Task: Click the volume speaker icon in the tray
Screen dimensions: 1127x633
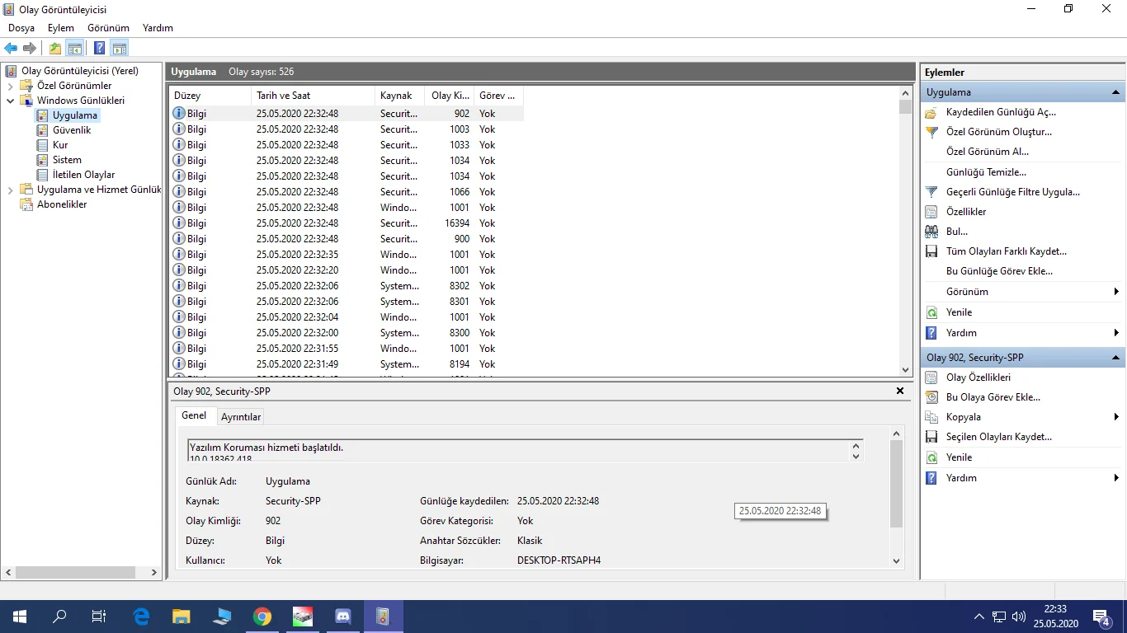Action: pyautogui.click(x=1018, y=617)
